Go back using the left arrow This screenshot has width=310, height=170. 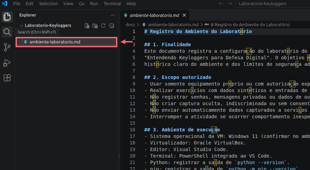point(221,3)
